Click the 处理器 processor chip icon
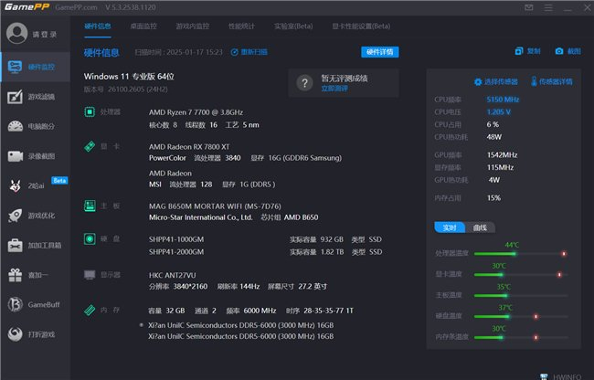 pos(90,112)
